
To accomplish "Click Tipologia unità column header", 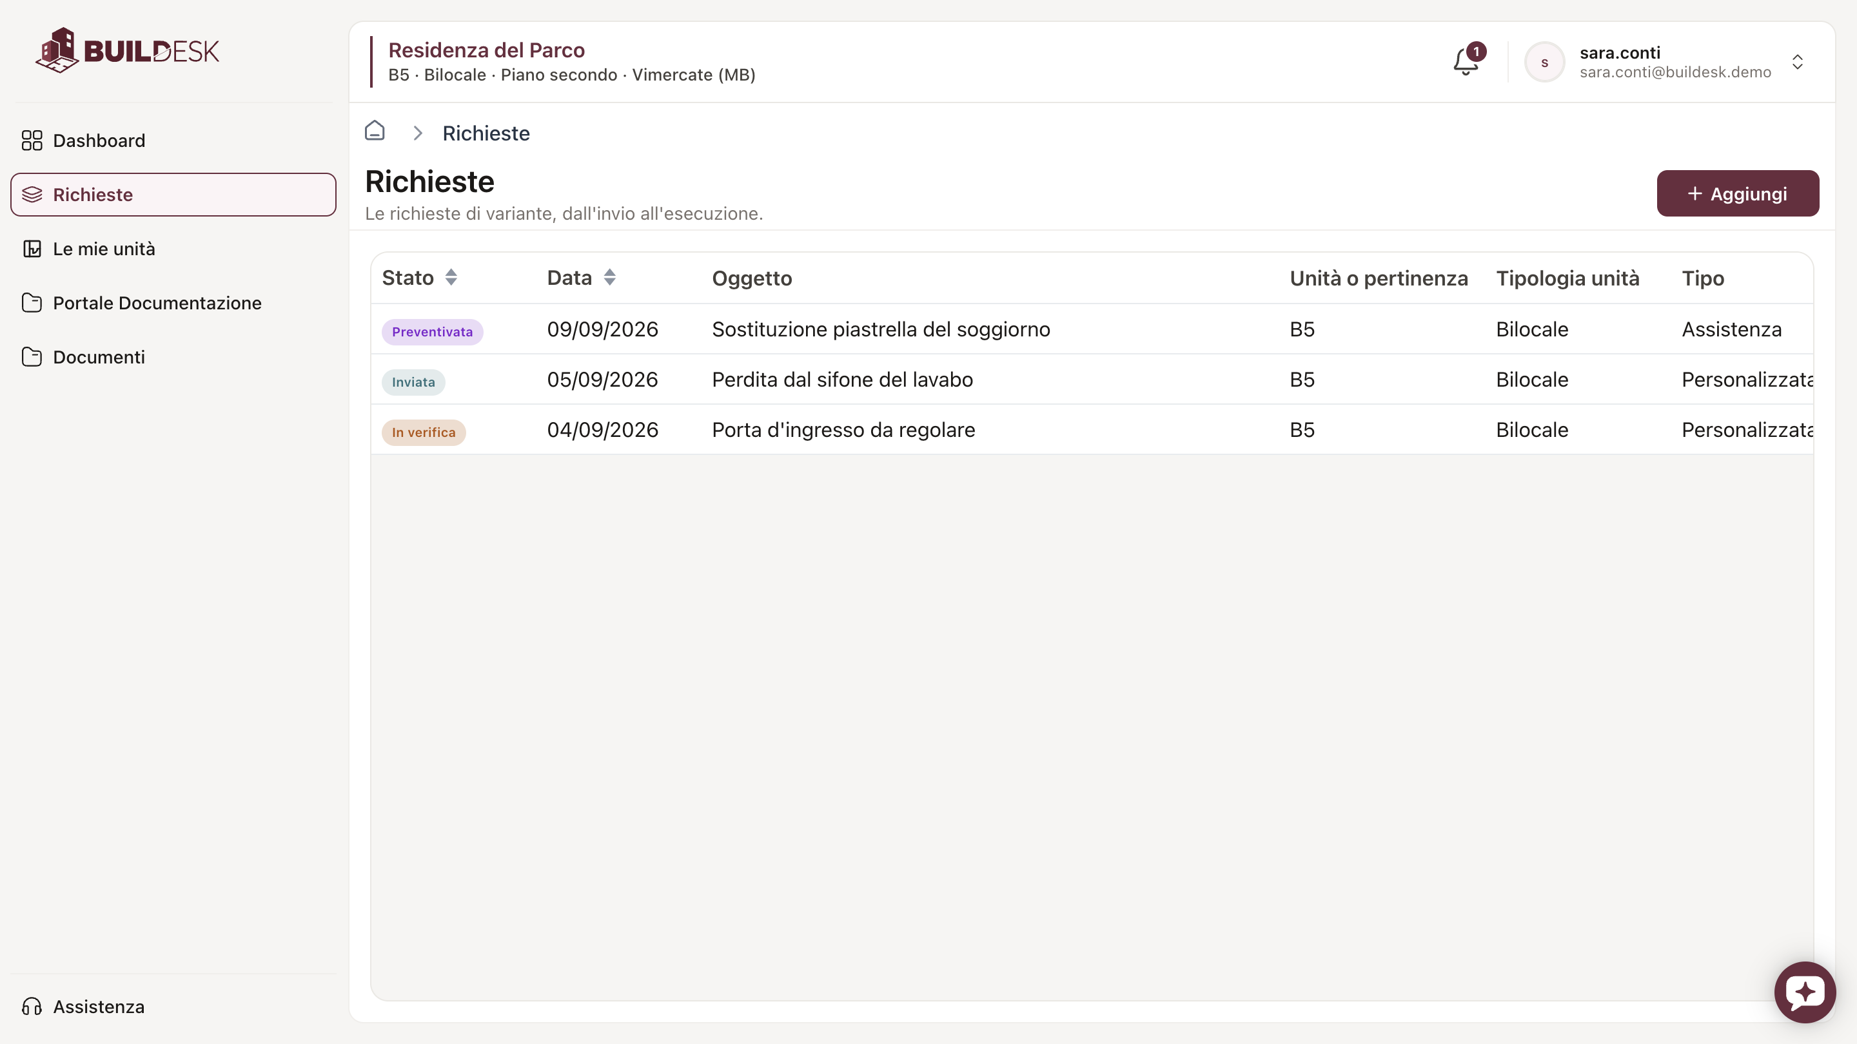I will click(x=1567, y=278).
